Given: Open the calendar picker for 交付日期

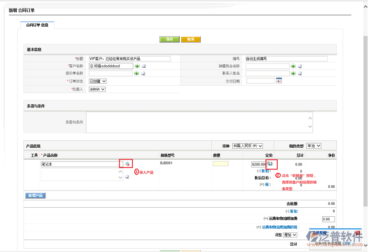Looking at the screenshot, I should (x=279, y=81).
